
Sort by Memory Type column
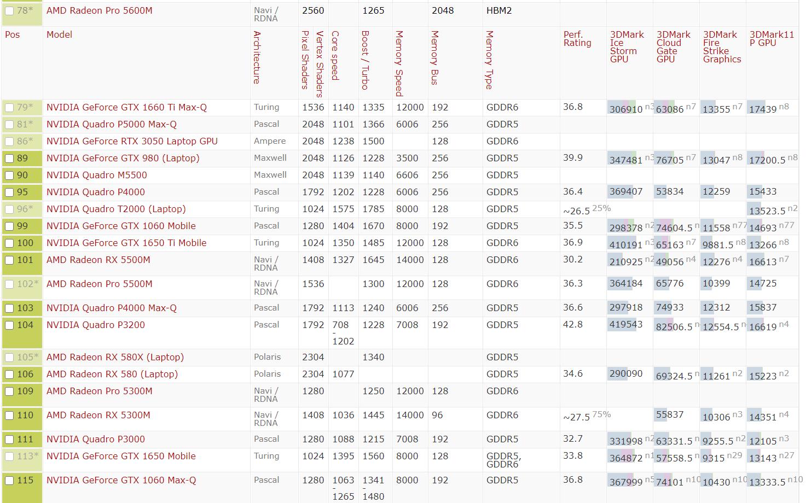(490, 60)
